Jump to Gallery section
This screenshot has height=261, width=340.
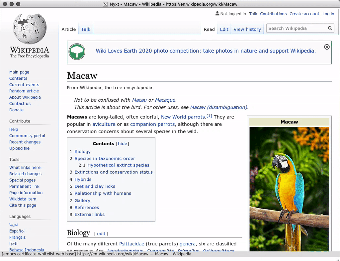coord(82,201)
